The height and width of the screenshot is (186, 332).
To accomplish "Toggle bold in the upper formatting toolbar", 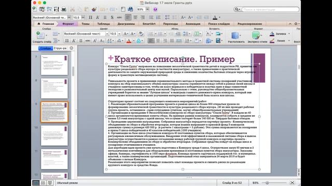I will [x=90, y=18].
